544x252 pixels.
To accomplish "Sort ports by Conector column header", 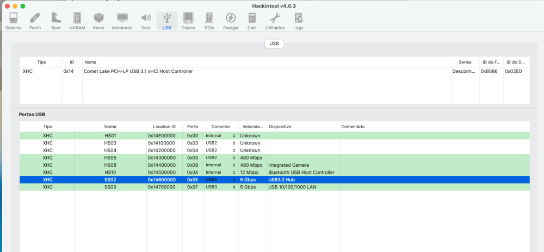I will (x=221, y=127).
